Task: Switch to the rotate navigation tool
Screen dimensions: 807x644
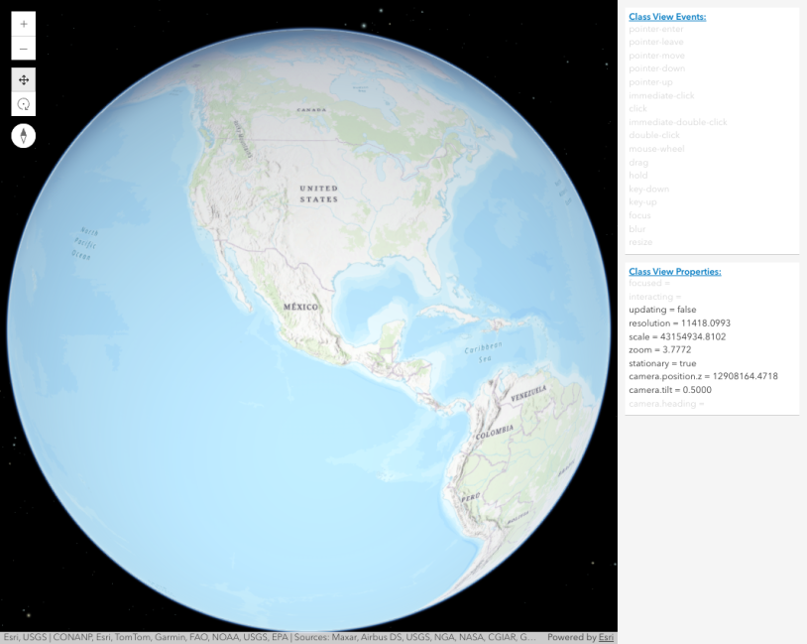Action: click(24, 104)
